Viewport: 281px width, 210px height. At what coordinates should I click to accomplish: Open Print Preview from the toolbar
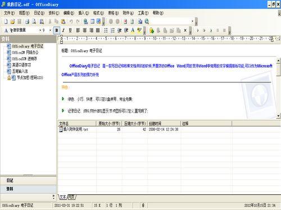[34, 22]
